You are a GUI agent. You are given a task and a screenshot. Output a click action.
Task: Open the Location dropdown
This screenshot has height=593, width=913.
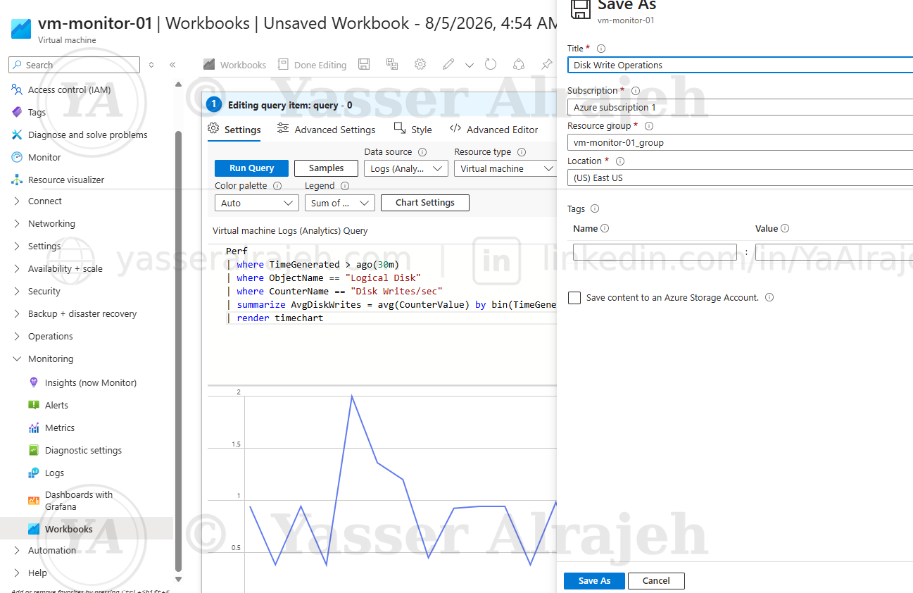[x=740, y=177]
